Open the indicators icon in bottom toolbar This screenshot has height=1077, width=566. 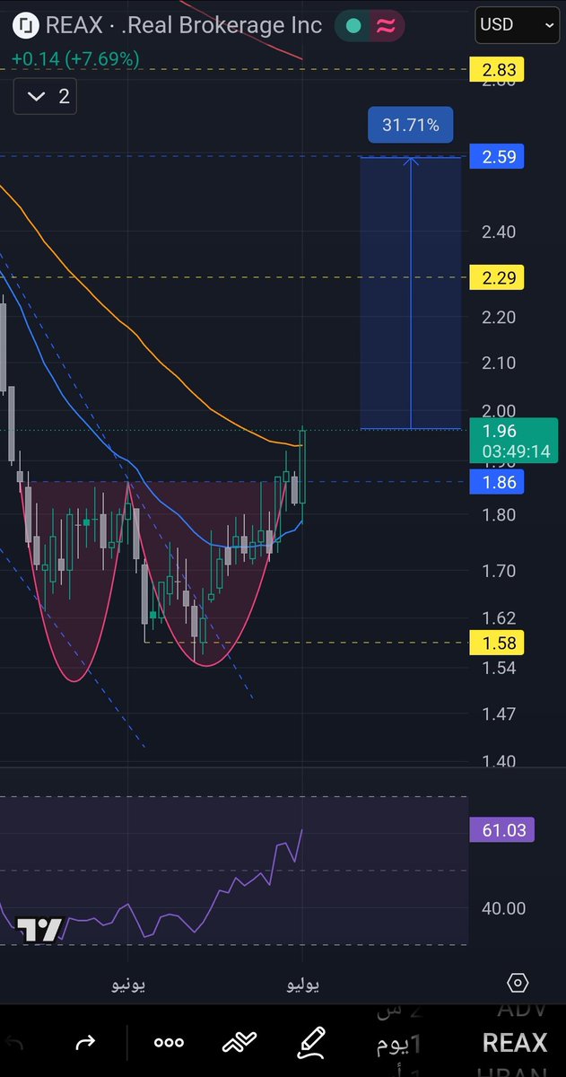239,1042
